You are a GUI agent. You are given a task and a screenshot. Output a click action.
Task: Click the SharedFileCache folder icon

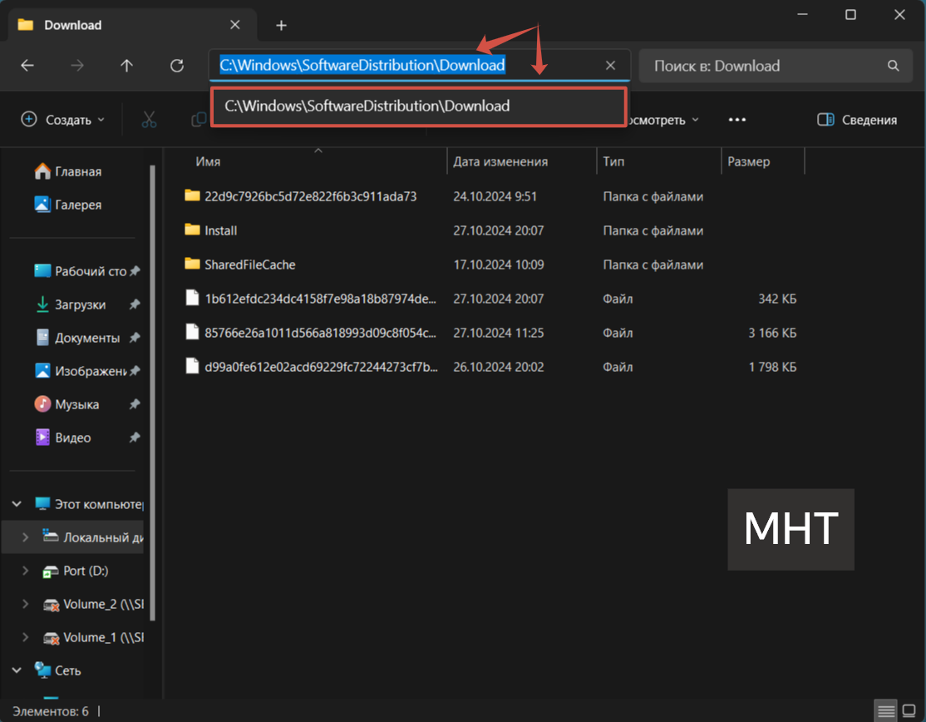click(192, 264)
